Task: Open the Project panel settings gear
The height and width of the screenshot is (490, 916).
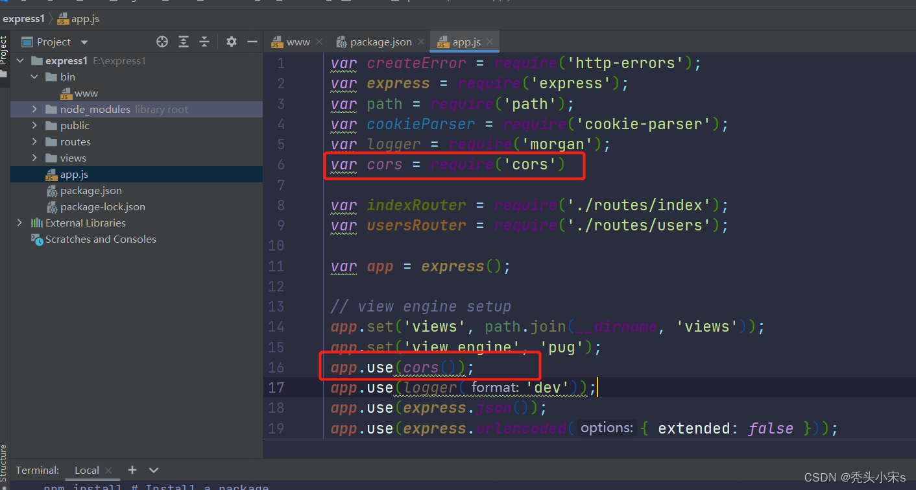Action: pyautogui.click(x=231, y=41)
